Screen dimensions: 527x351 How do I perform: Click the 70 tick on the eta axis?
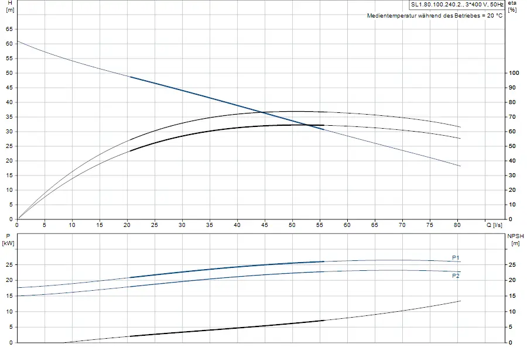tap(512, 117)
